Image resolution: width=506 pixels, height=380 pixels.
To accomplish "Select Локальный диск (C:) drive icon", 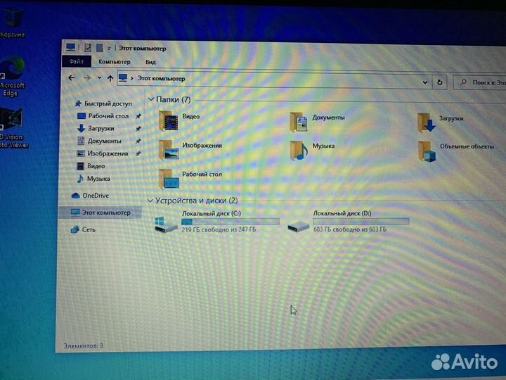I will [x=166, y=225].
